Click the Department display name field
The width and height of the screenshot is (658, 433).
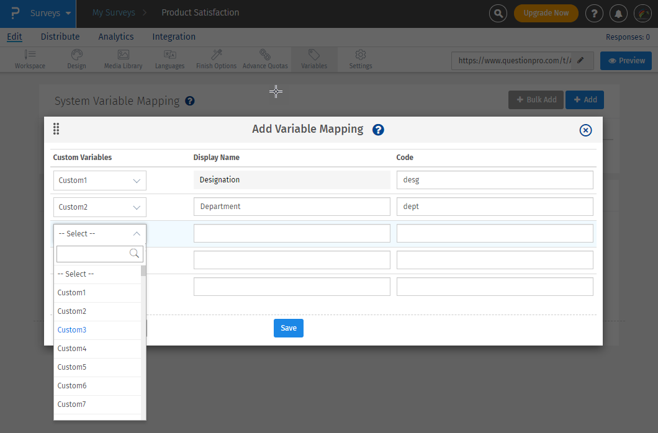point(292,207)
